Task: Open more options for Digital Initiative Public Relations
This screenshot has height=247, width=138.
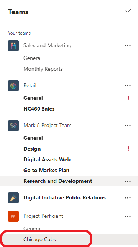Action: [128, 198]
